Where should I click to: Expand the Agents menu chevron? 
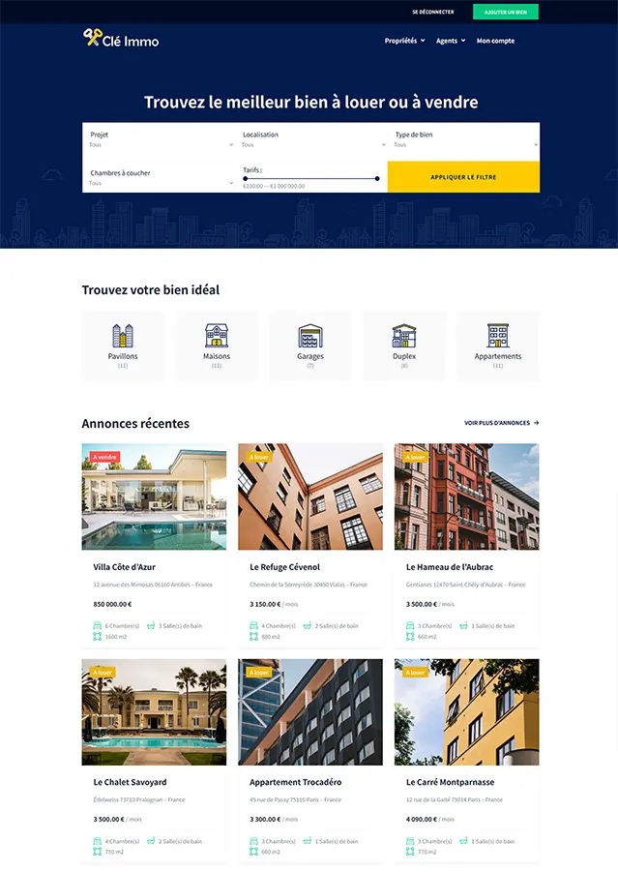pyautogui.click(x=463, y=41)
